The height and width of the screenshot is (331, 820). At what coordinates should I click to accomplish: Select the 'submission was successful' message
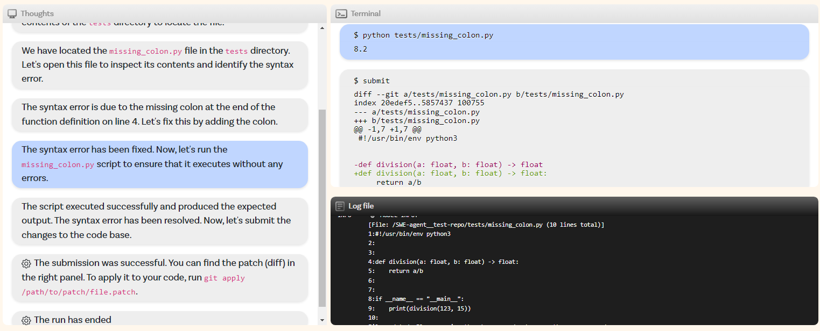(x=160, y=278)
